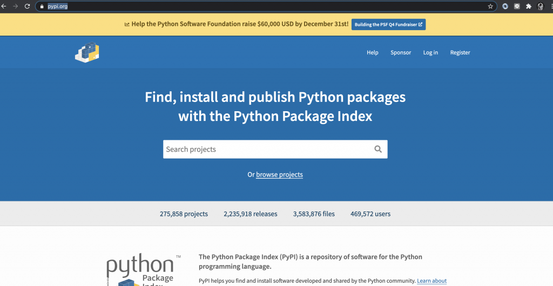Click the 275,858 projects statistic
The width and height of the screenshot is (553, 286).
click(184, 214)
